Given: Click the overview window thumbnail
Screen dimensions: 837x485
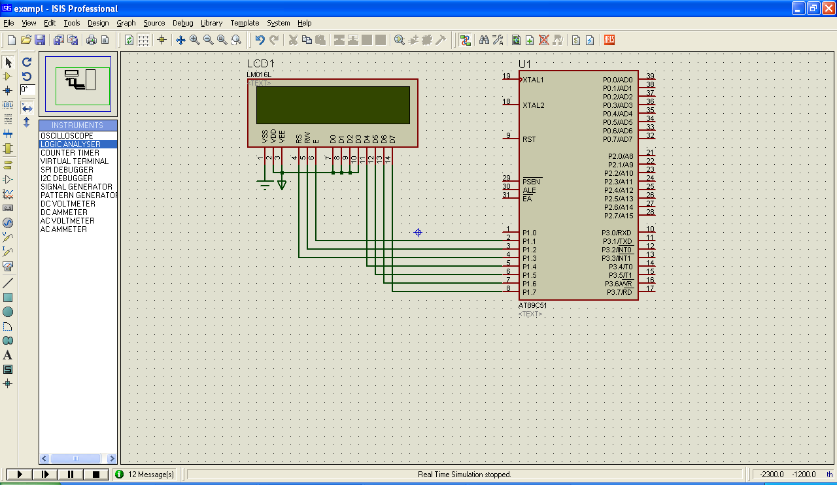Looking at the screenshot, I should click(x=78, y=84).
